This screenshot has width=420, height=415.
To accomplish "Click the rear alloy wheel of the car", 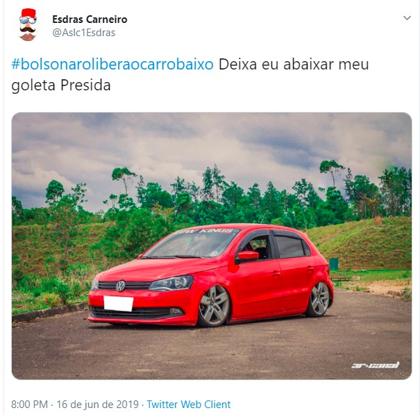I will pos(319,299).
